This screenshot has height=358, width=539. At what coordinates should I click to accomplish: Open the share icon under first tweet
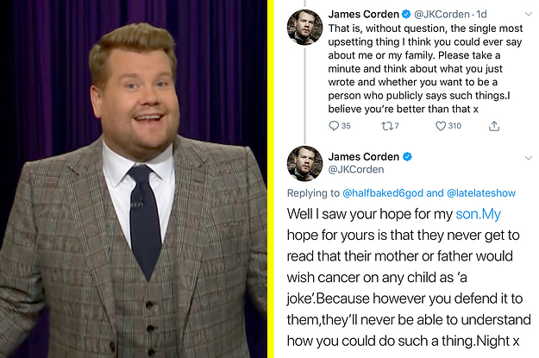494,126
